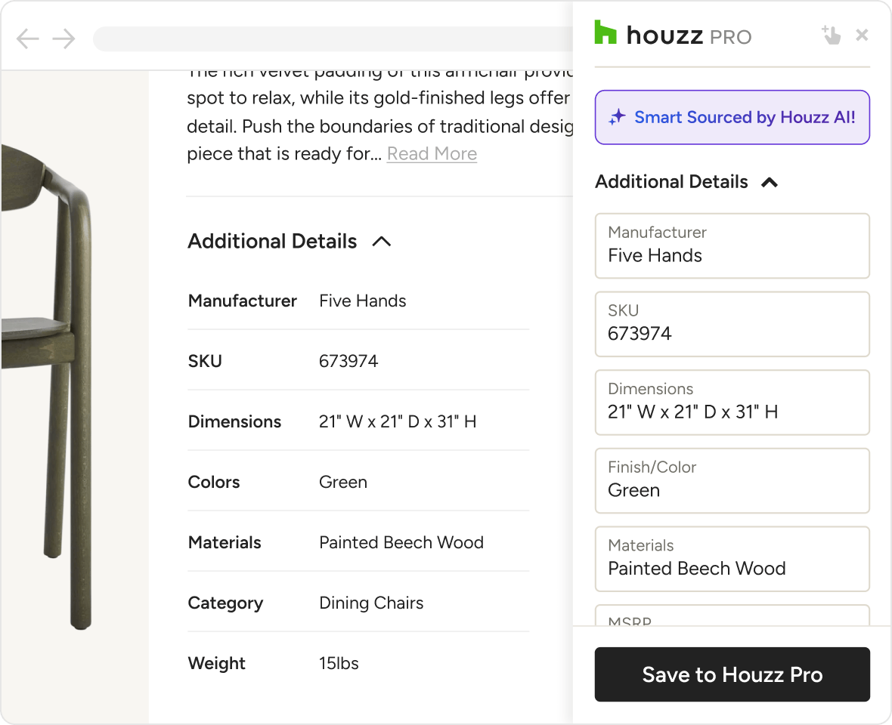Click the browser address bar
This screenshot has height=725, width=892.
point(333,39)
